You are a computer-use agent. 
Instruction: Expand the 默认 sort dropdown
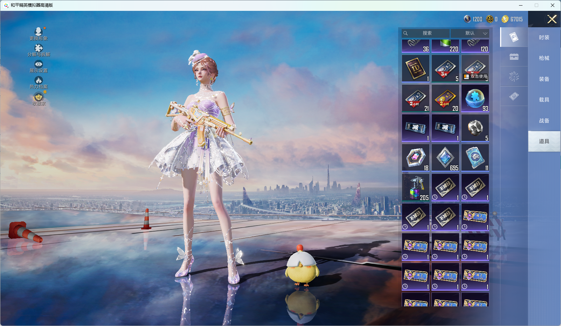pos(470,33)
